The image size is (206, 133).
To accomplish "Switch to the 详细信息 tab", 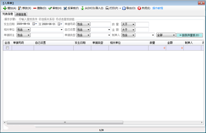I will click(21, 14).
